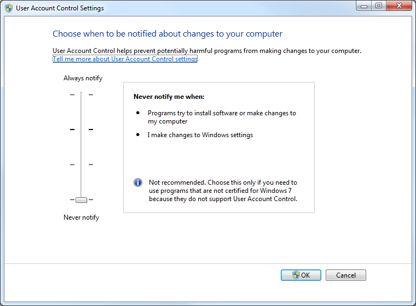Click the maximize button in the title bar

pos(378,7)
